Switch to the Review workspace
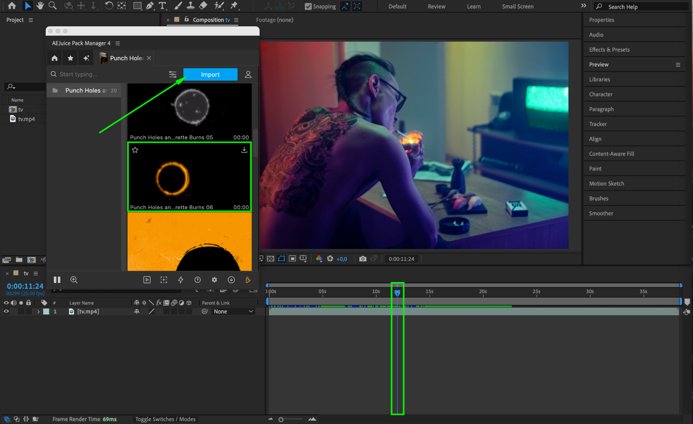 436,6
